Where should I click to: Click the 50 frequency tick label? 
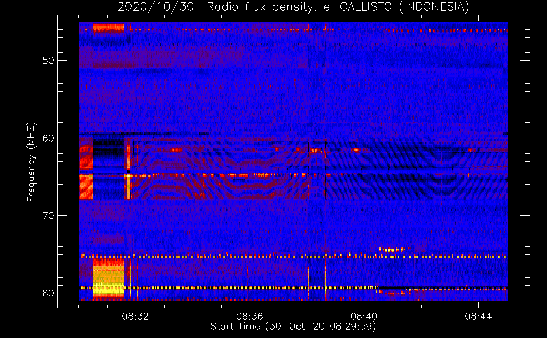(49, 61)
